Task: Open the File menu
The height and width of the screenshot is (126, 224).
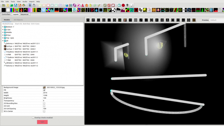Action: pyautogui.click(x=2, y=1)
